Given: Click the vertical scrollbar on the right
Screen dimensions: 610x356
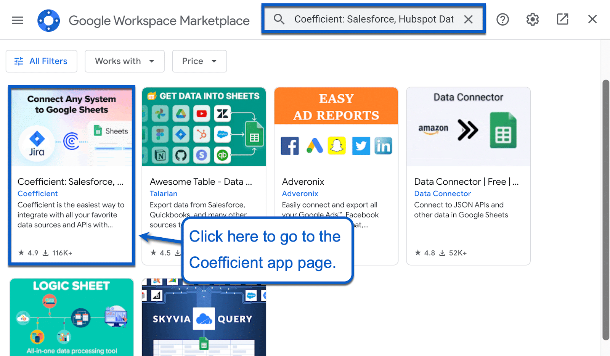Looking at the screenshot, I should 606,210.
